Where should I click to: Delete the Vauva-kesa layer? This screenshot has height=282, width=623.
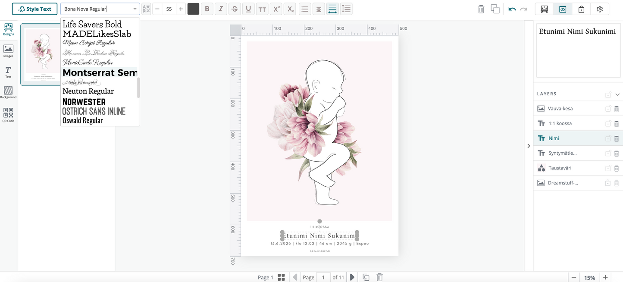click(x=617, y=109)
